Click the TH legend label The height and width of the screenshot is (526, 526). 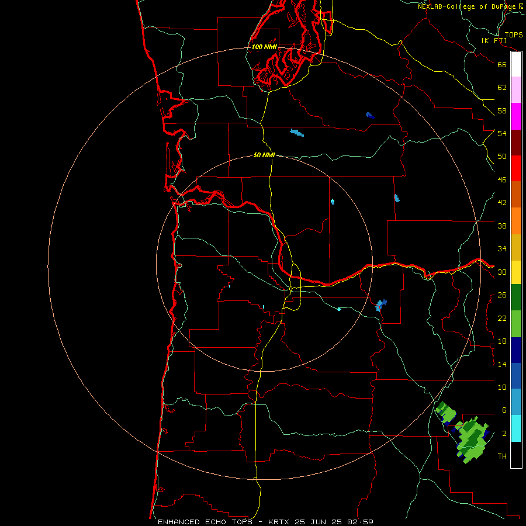pos(502,456)
